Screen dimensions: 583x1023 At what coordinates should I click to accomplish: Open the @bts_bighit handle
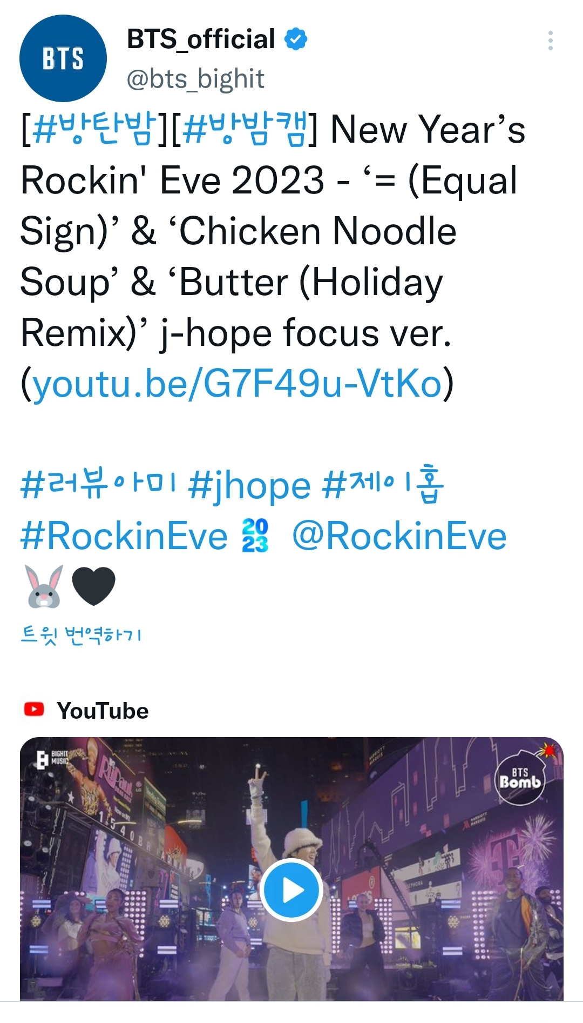[x=195, y=79]
